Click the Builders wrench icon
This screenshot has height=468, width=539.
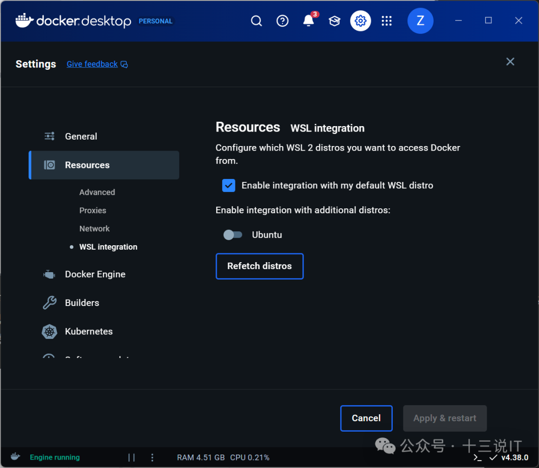[x=49, y=303]
